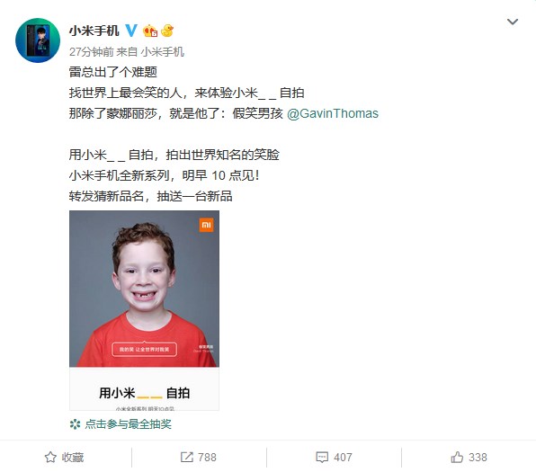Open the 27分钟前 timestamp link
The width and height of the screenshot is (536, 472).
91,52
